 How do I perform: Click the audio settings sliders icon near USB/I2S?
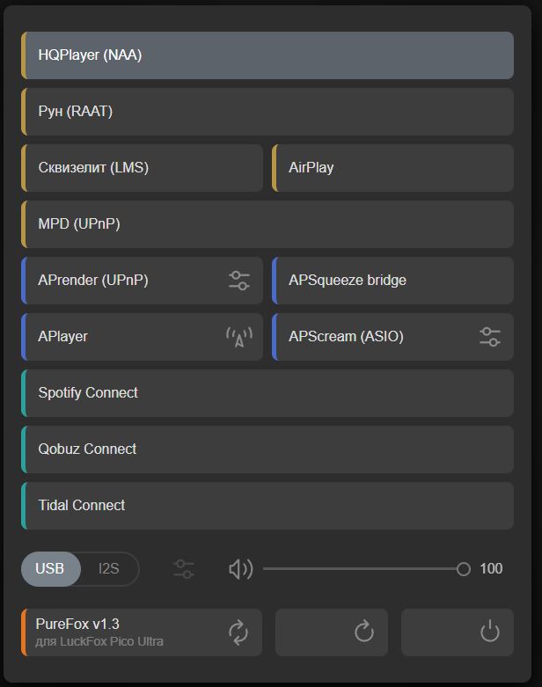pos(184,569)
